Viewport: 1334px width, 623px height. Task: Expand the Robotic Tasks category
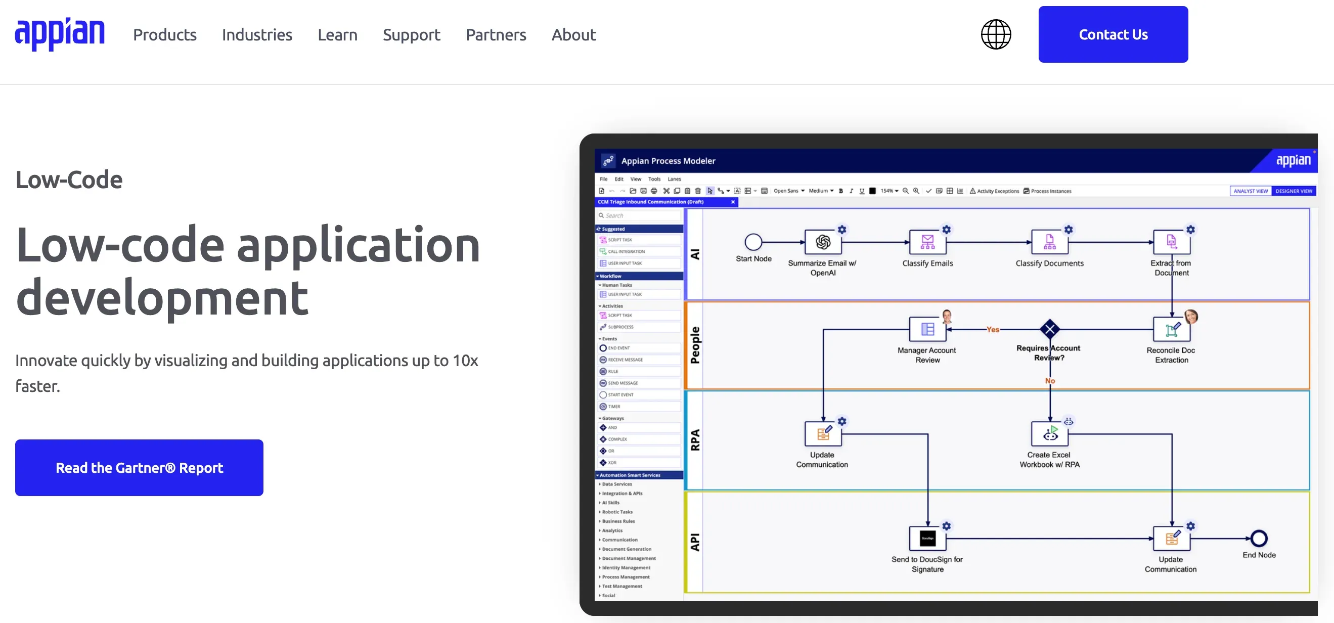coord(616,512)
